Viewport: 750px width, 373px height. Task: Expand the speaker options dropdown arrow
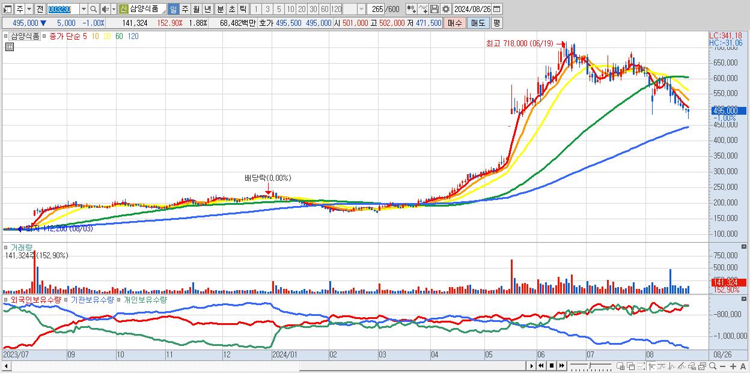pyautogui.click(x=114, y=9)
